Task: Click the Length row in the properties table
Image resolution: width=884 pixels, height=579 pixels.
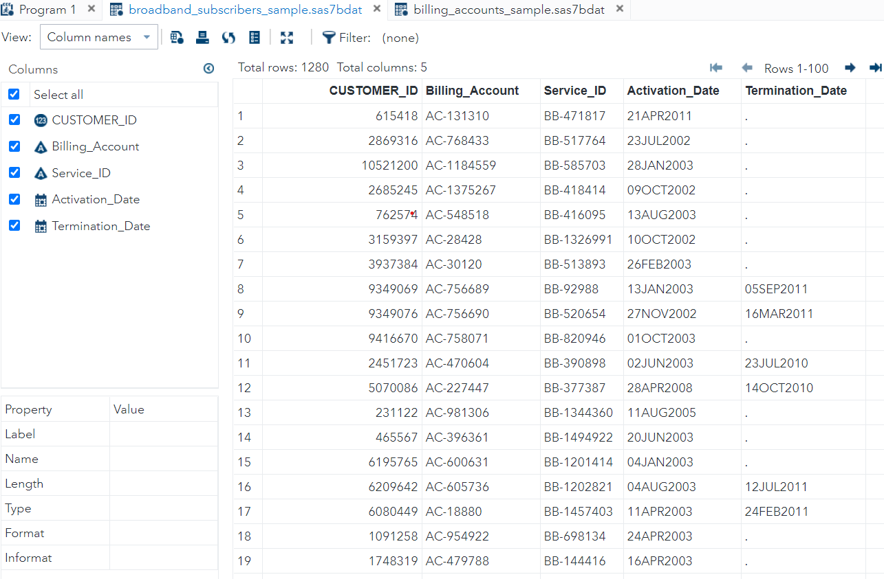Action: pyautogui.click(x=109, y=484)
